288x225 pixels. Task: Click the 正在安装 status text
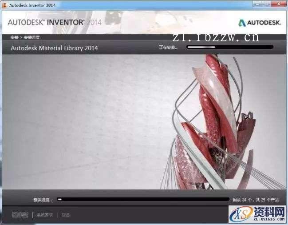pos(168,47)
